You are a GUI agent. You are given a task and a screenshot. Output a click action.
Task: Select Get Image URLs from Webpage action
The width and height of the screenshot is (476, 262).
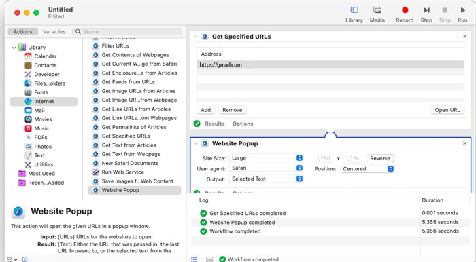coord(139,100)
